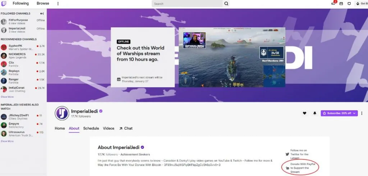Image resolution: width=368 pixels, height=176 pixels.
Task: Click the PayPal donate icon
Action: (287, 168)
